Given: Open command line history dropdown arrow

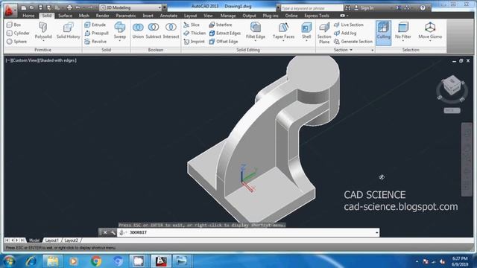Looking at the screenshot, I should click(x=376, y=233).
